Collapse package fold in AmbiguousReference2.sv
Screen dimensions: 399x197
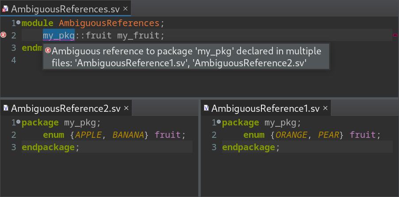coord(18,122)
